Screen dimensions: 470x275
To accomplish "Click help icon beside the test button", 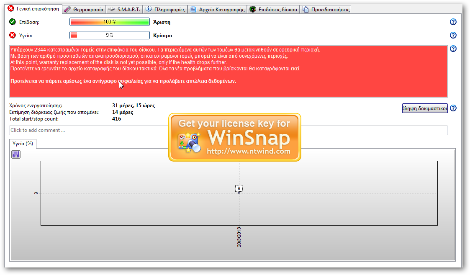I will (x=453, y=108).
